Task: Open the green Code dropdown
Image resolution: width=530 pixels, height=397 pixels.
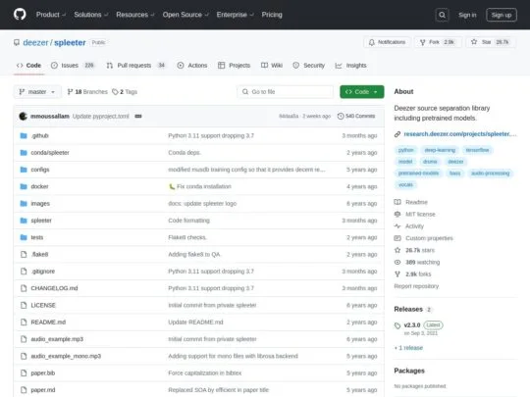Action: click(x=361, y=92)
